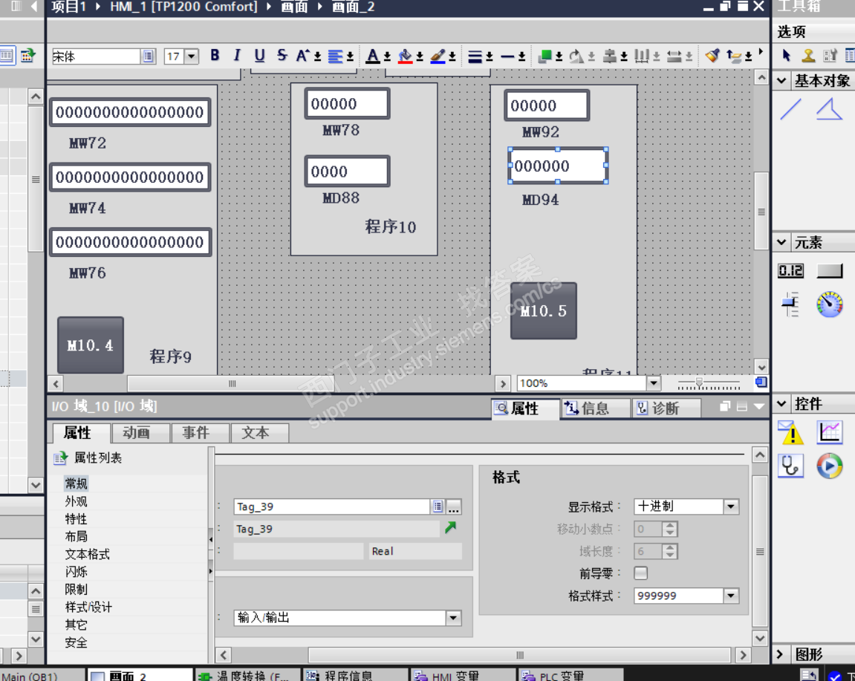Increase the 域长度 stepper value

click(x=670, y=547)
